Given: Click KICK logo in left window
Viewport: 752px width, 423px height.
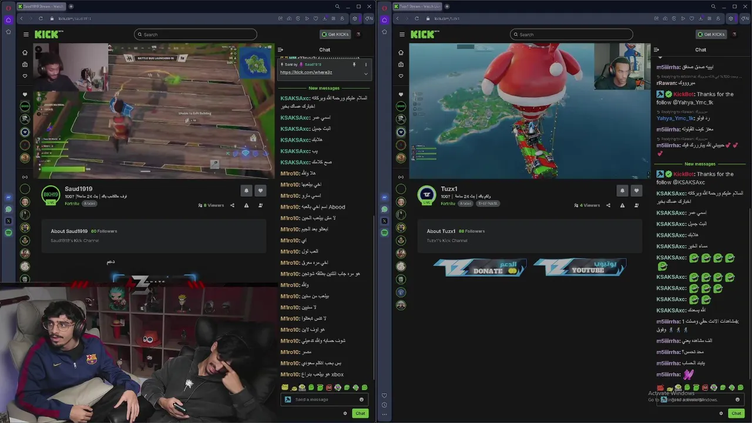Looking at the screenshot, I should (49, 35).
